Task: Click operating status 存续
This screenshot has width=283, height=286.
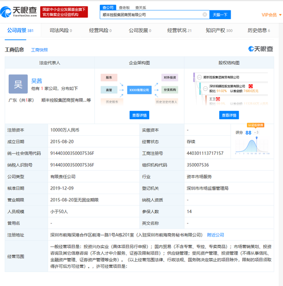Action: [x=191, y=142]
